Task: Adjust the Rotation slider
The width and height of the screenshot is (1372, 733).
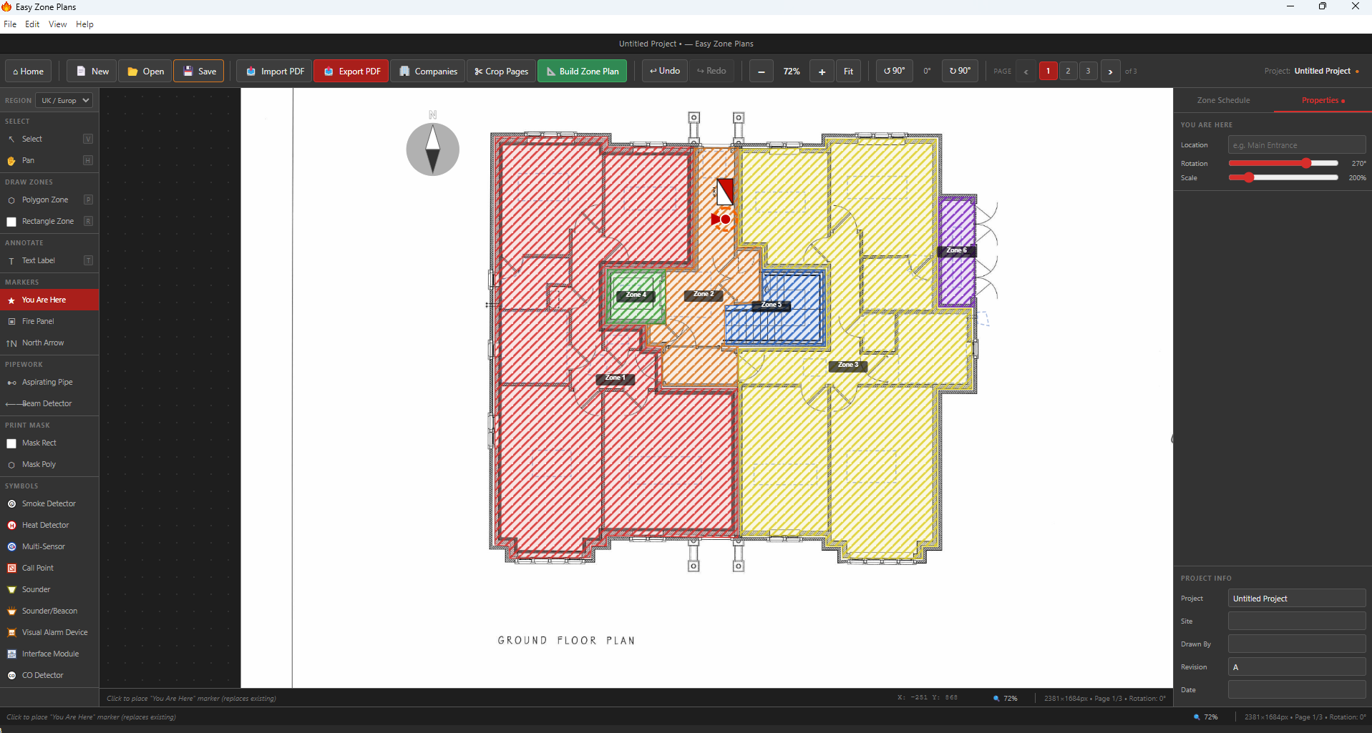Action: coord(1283,163)
